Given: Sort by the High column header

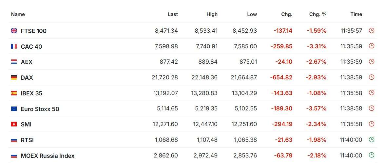Looking at the screenshot, I should pos(212,14).
